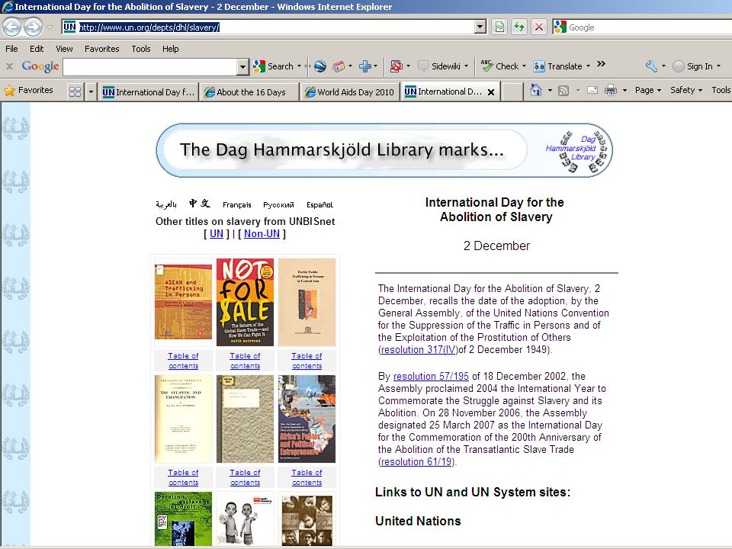Close the Google Toolbar via its X
Viewport: 732px width, 549px height.
9,66
